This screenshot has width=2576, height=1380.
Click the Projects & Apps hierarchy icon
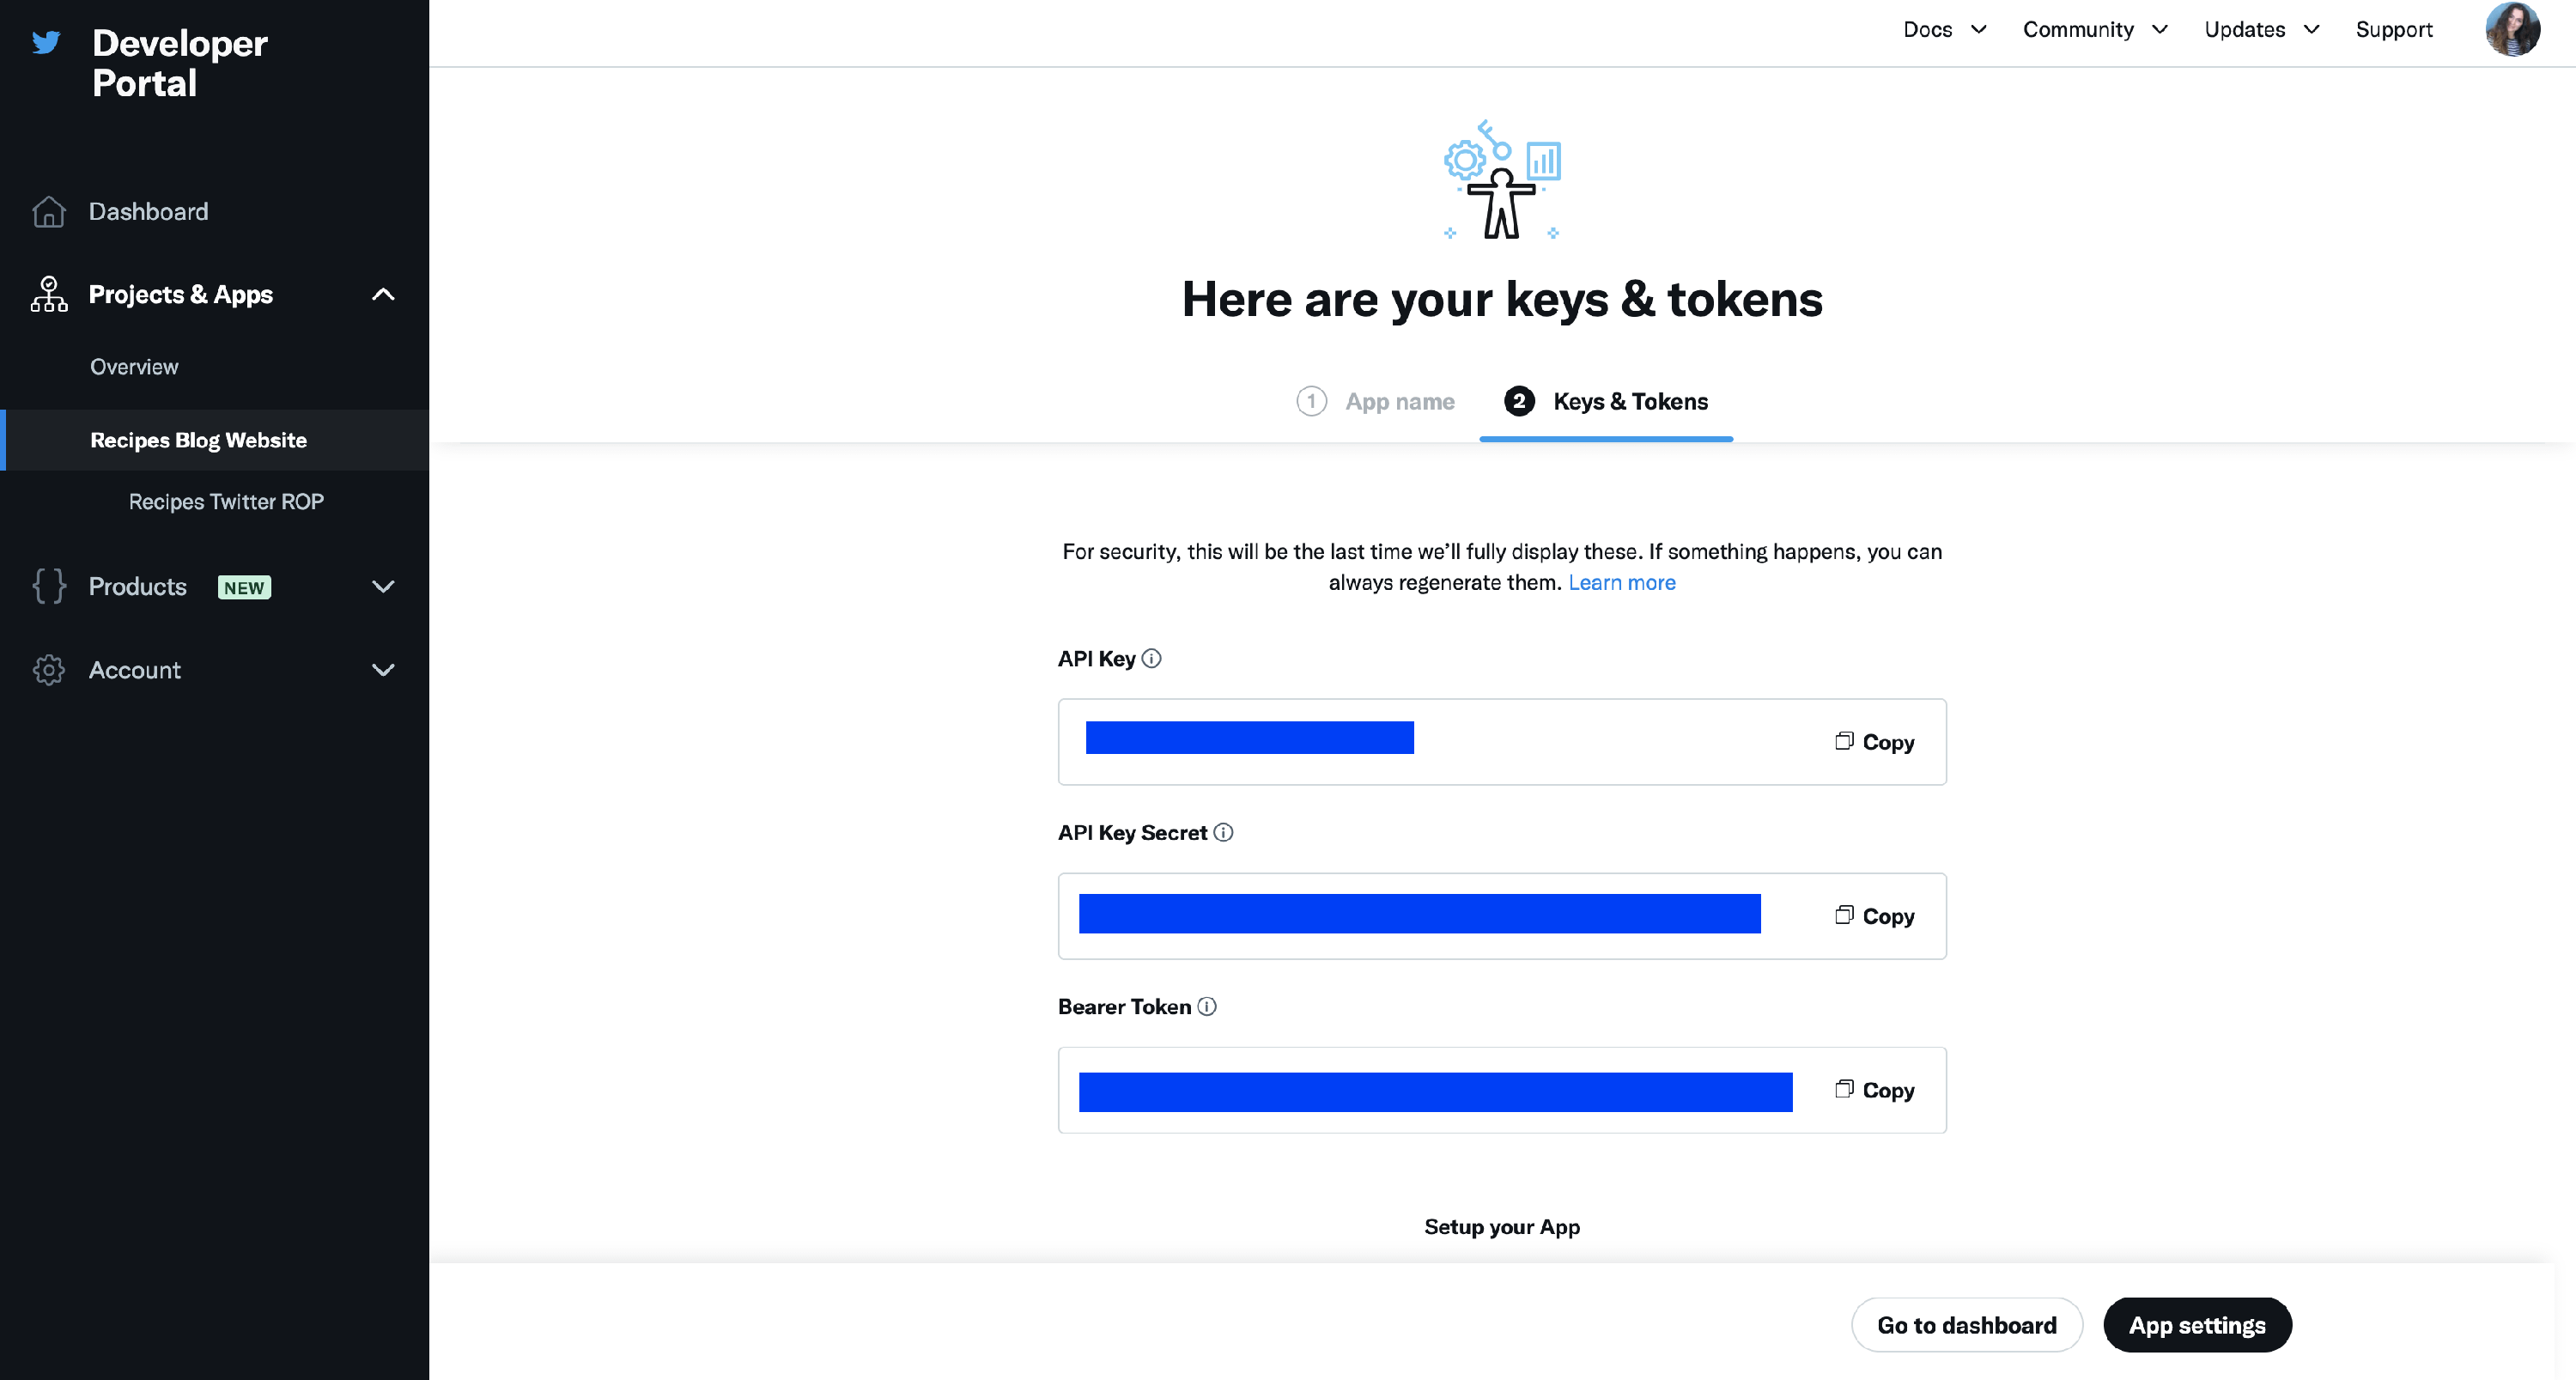[48, 294]
